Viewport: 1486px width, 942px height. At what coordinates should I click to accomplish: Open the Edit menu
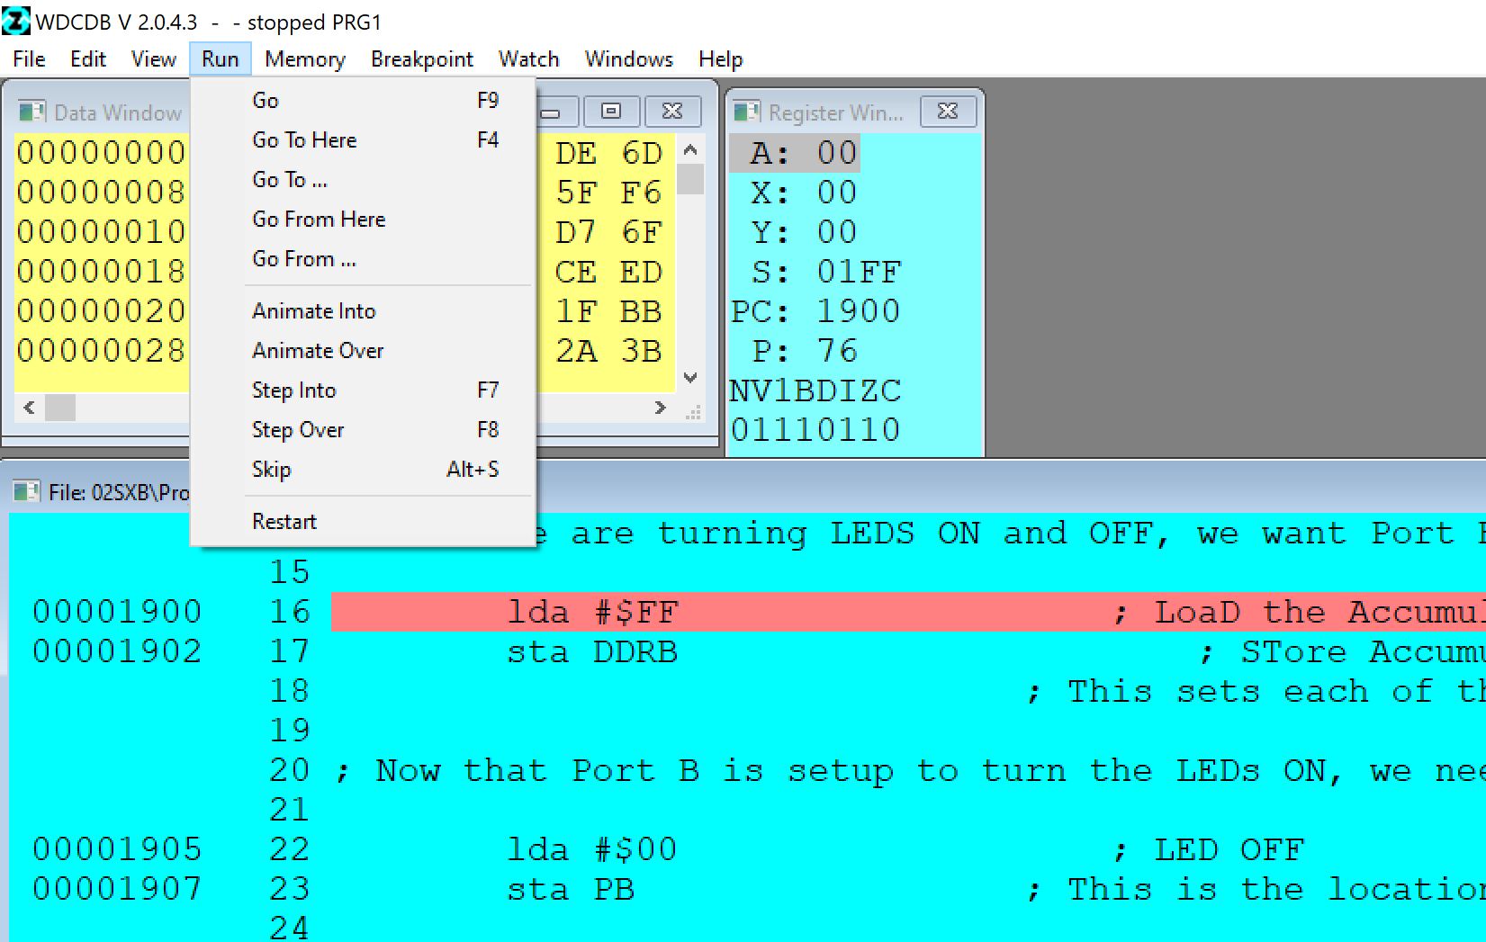(88, 59)
